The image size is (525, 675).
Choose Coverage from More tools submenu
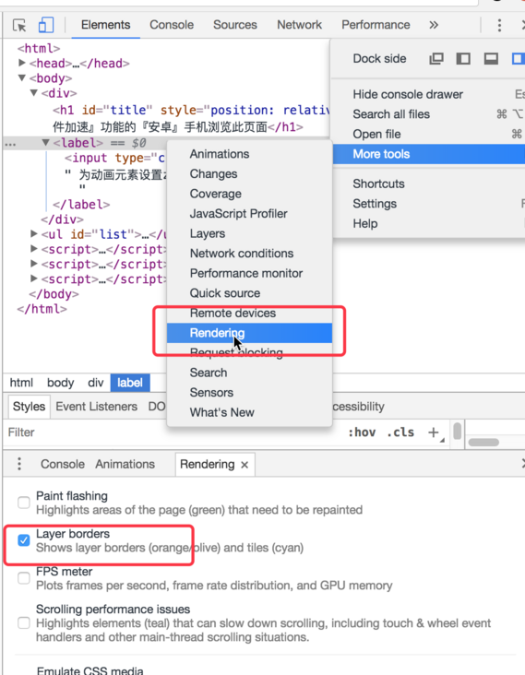[x=249, y=194]
